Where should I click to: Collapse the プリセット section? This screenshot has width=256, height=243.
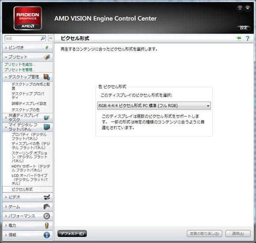(x=6, y=57)
